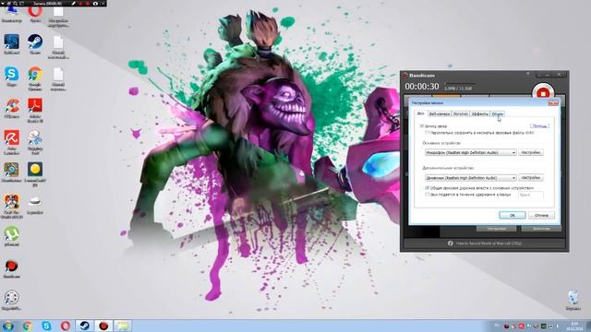
Task: Select the Recycle Bin on the desktop
Action: point(573,301)
